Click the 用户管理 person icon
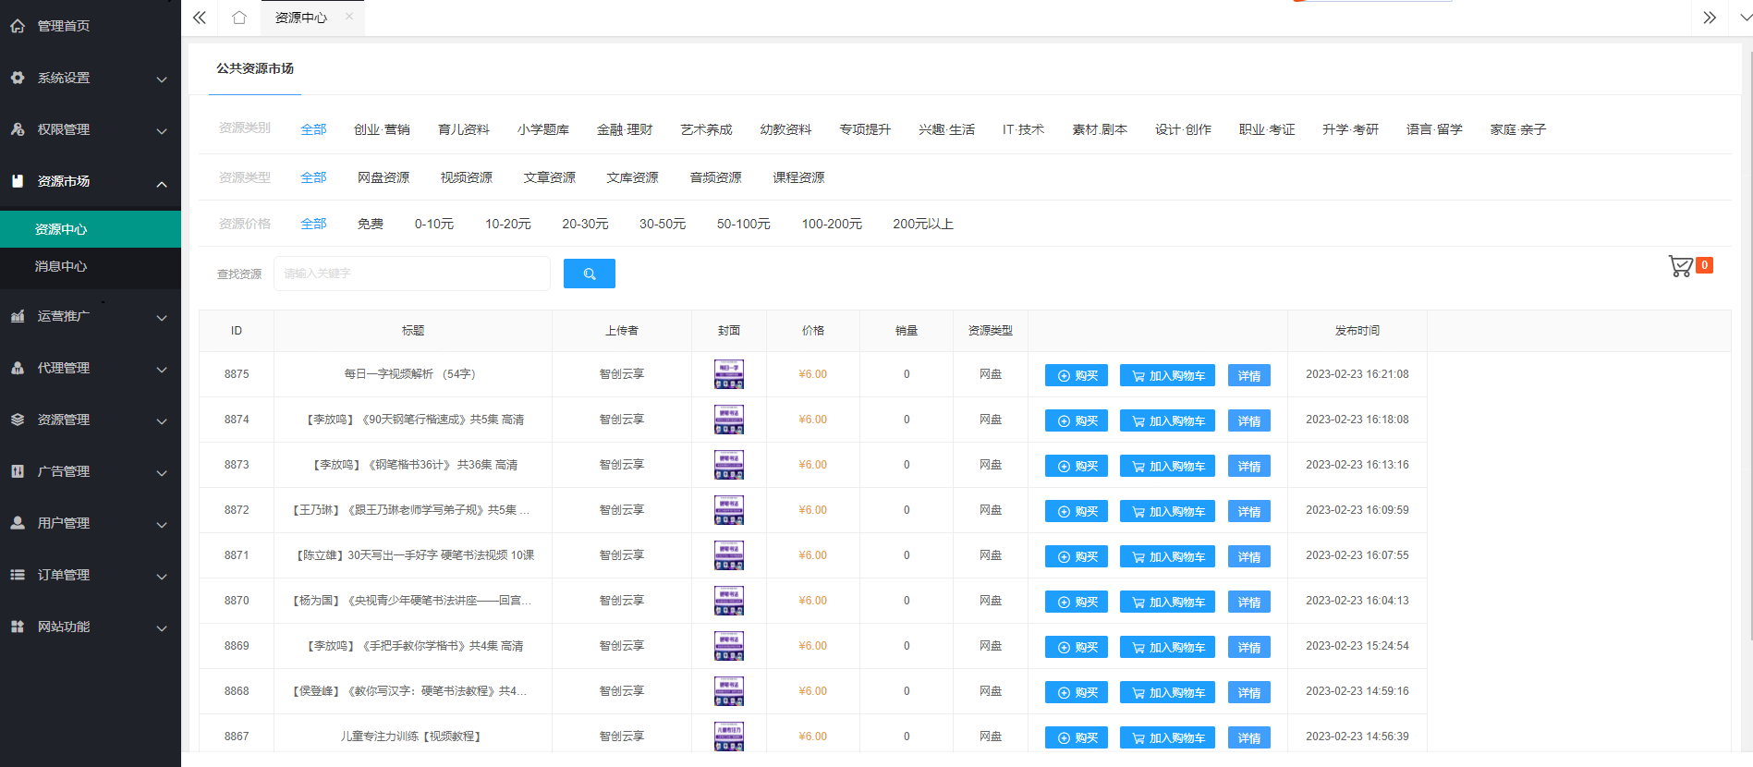Image resolution: width=1753 pixels, height=767 pixels. (x=18, y=523)
